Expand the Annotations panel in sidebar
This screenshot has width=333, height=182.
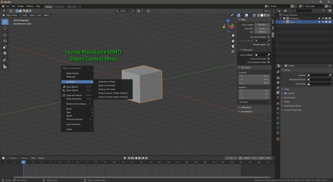click(x=246, y=111)
